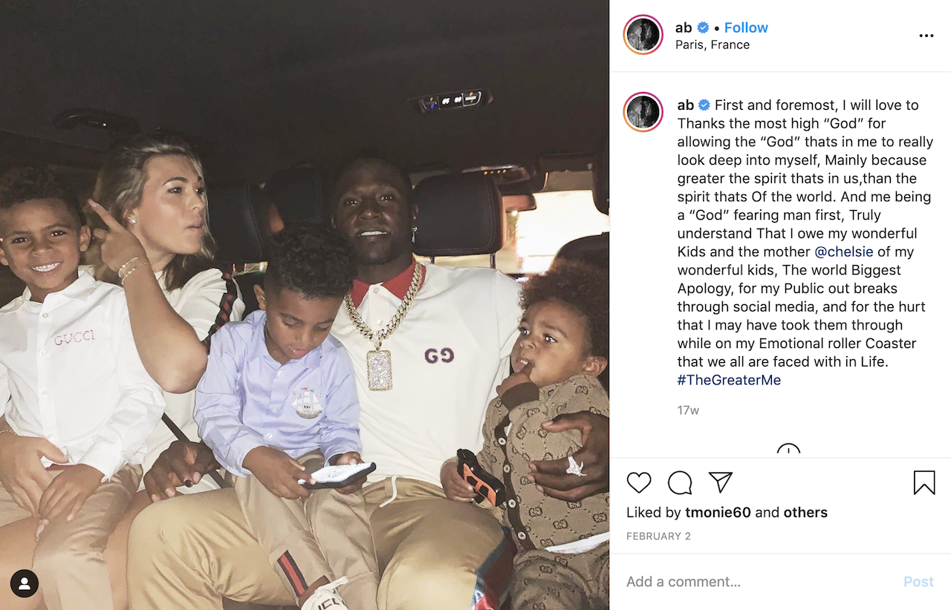Follow the ab account
Viewport: 951px width, 610px height.
(x=746, y=27)
